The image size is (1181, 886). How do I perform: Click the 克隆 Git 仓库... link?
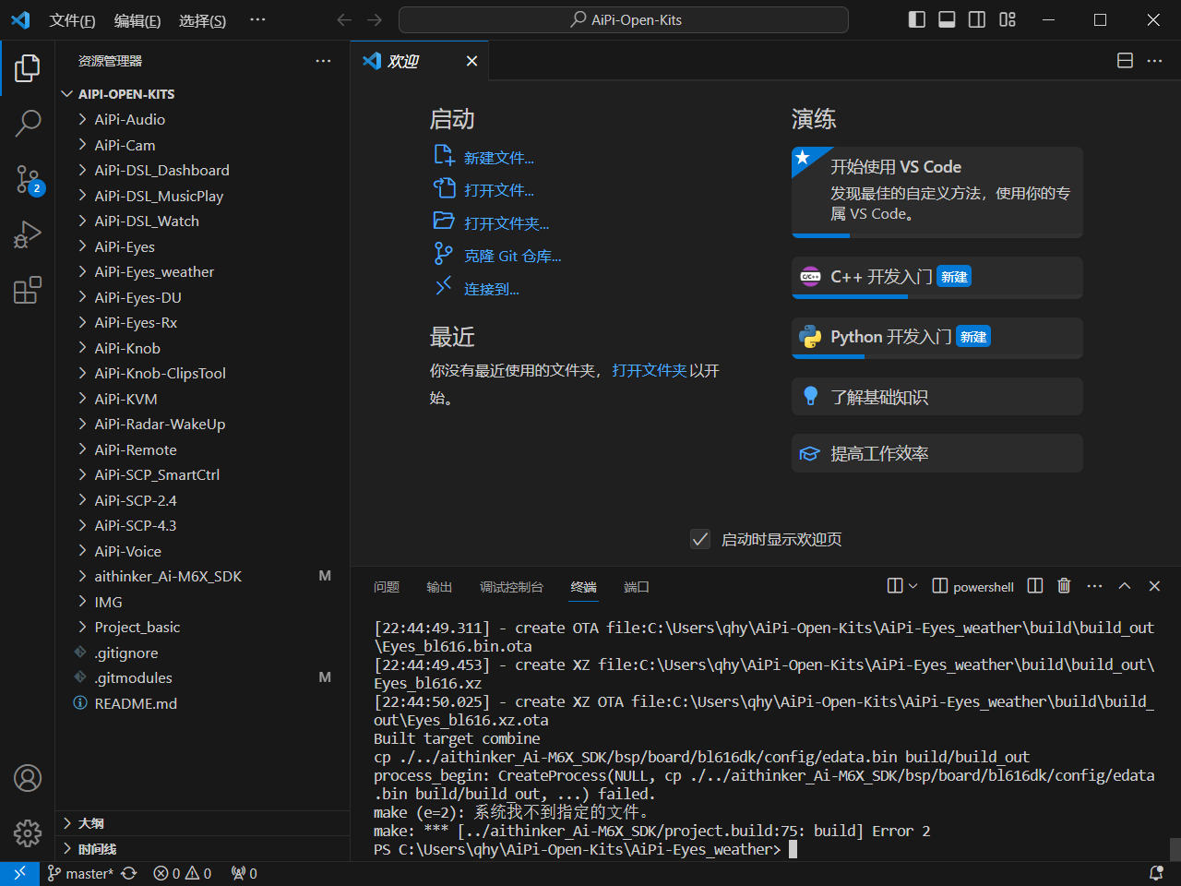tap(498, 256)
